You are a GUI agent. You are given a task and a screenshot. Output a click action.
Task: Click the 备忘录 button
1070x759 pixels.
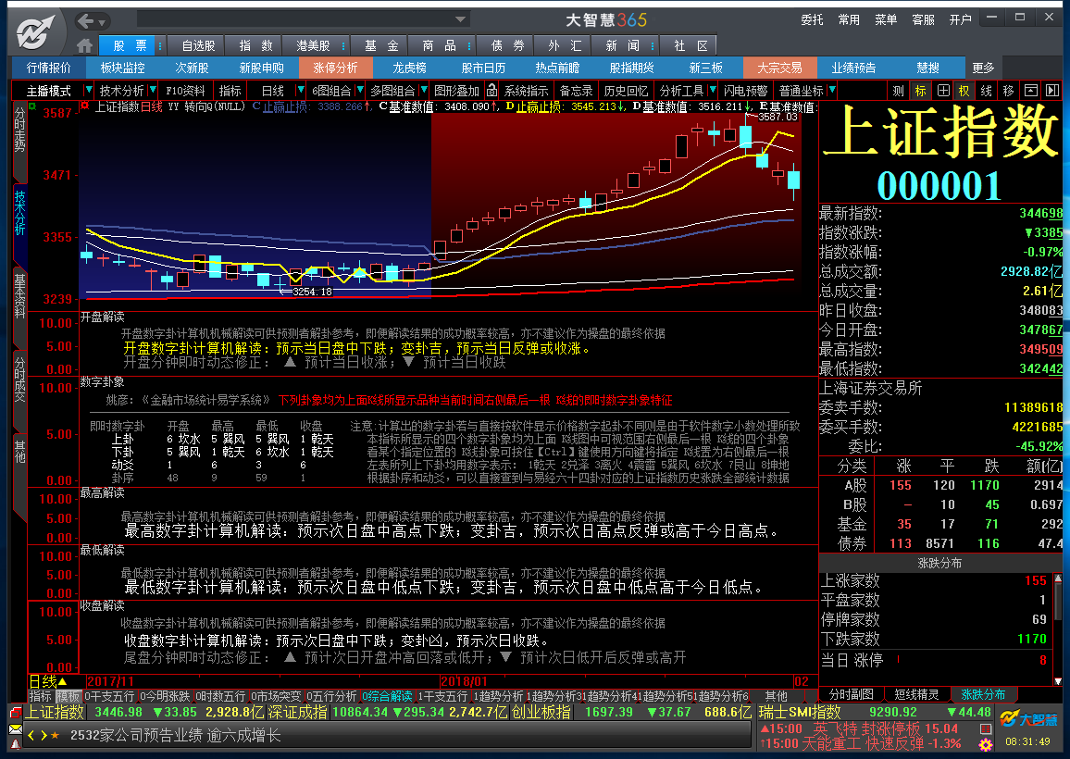pyautogui.click(x=576, y=90)
